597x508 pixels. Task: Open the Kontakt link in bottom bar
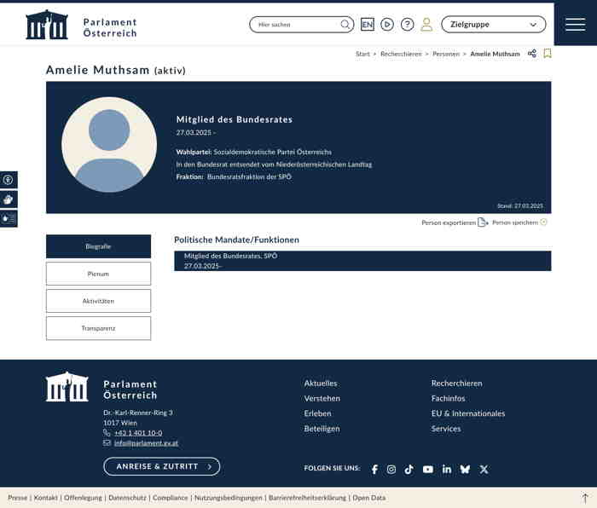click(x=46, y=498)
